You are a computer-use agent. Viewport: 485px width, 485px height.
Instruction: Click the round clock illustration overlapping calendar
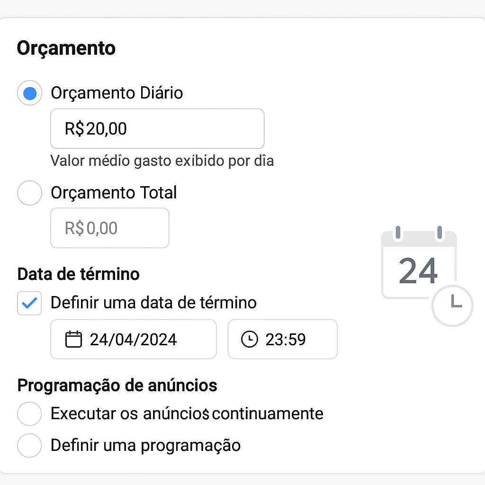coord(452,305)
